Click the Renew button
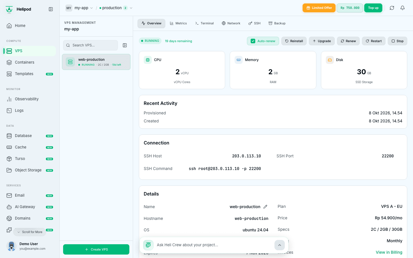Screen dimensions: 413x258 348,41
